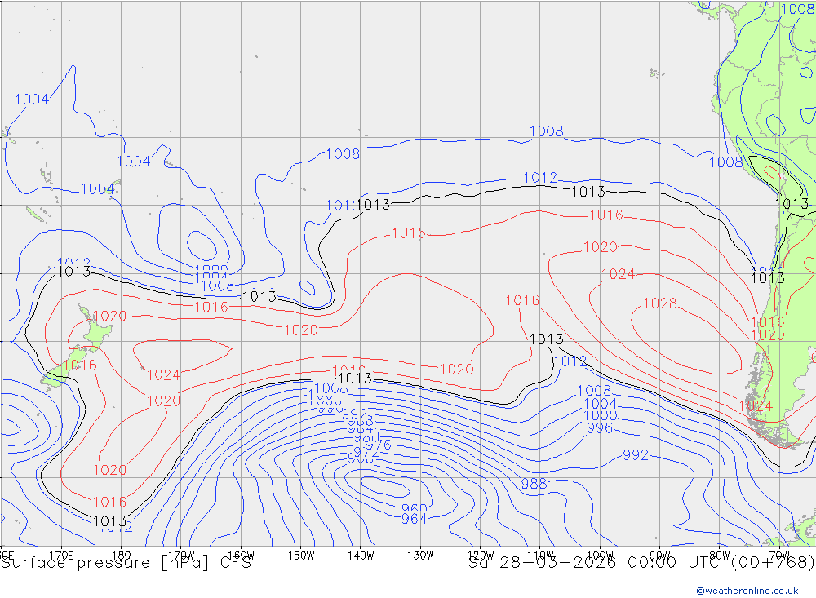
Task: Click the 1000 label between 1004 and 996
Action: tap(601, 416)
